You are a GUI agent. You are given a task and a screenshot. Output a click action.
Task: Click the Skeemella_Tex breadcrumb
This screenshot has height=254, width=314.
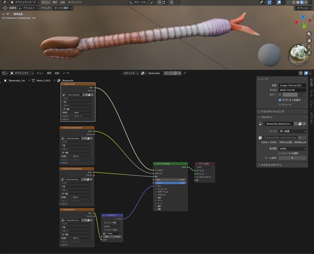[17, 80]
